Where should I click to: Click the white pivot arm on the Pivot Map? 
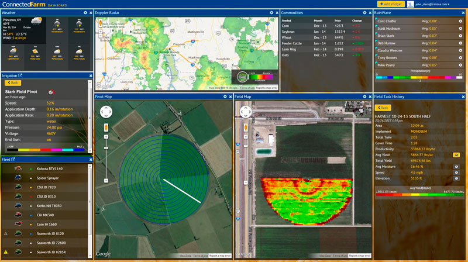pyautogui.click(x=182, y=191)
